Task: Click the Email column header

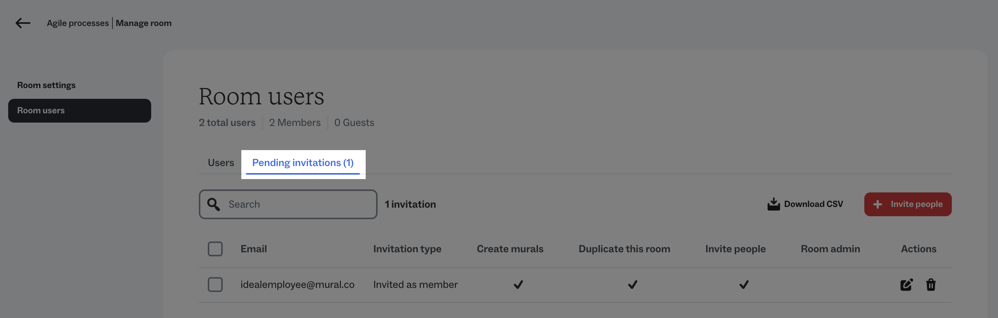Action: point(254,249)
